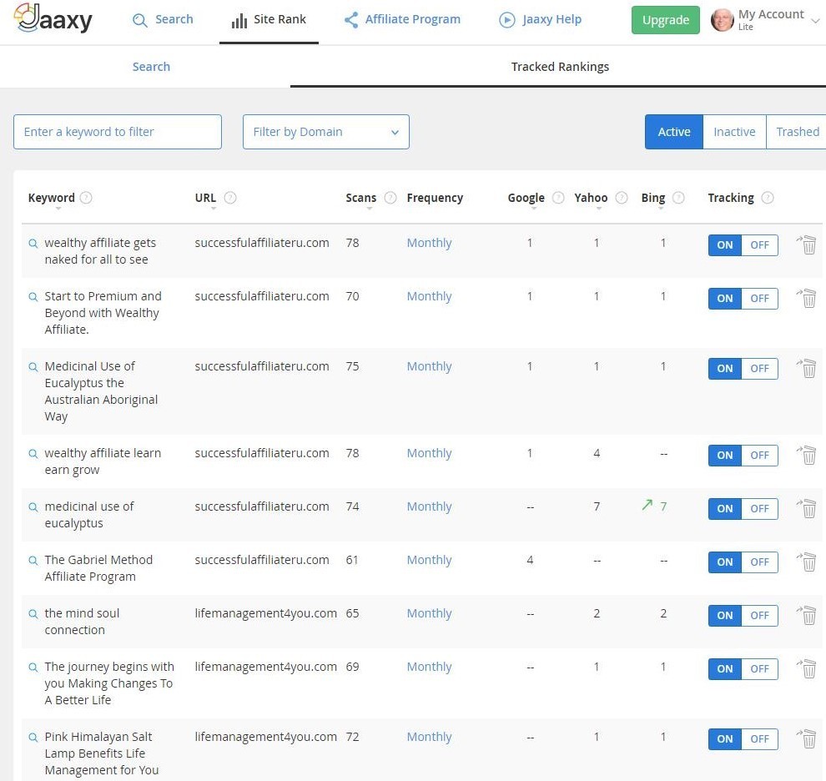Open Affiliate Program navigation item

[x=402, y=19]
